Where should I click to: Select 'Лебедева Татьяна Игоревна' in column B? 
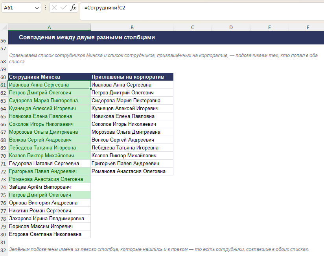click(132, 148)
